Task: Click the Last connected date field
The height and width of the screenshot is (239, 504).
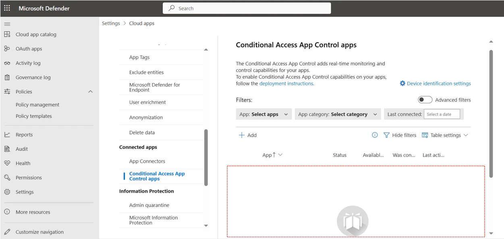Action: pyautogui.click(x=442, y=114)
